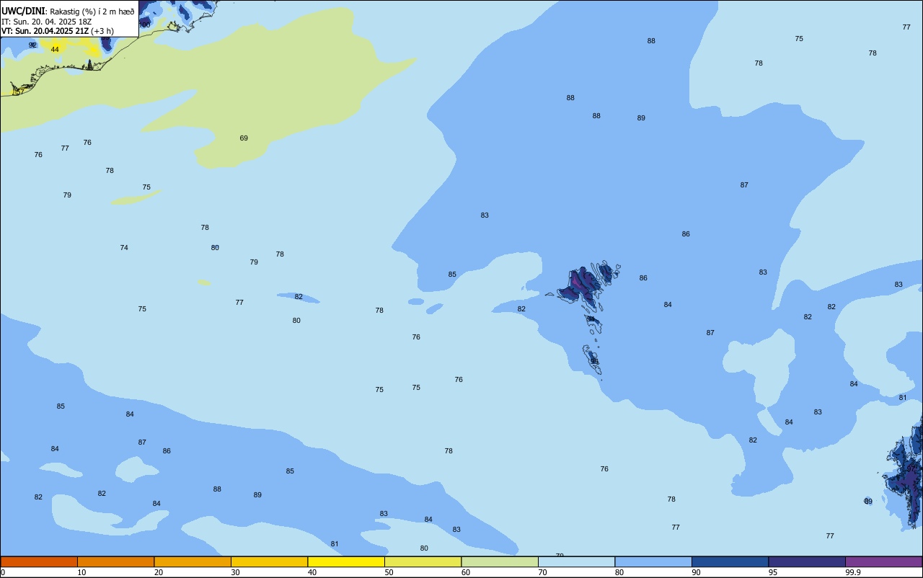Image resolution: width=923 pixels, height=578 pixels.
Task: Click the legend tick label 95
Action: 773,572
